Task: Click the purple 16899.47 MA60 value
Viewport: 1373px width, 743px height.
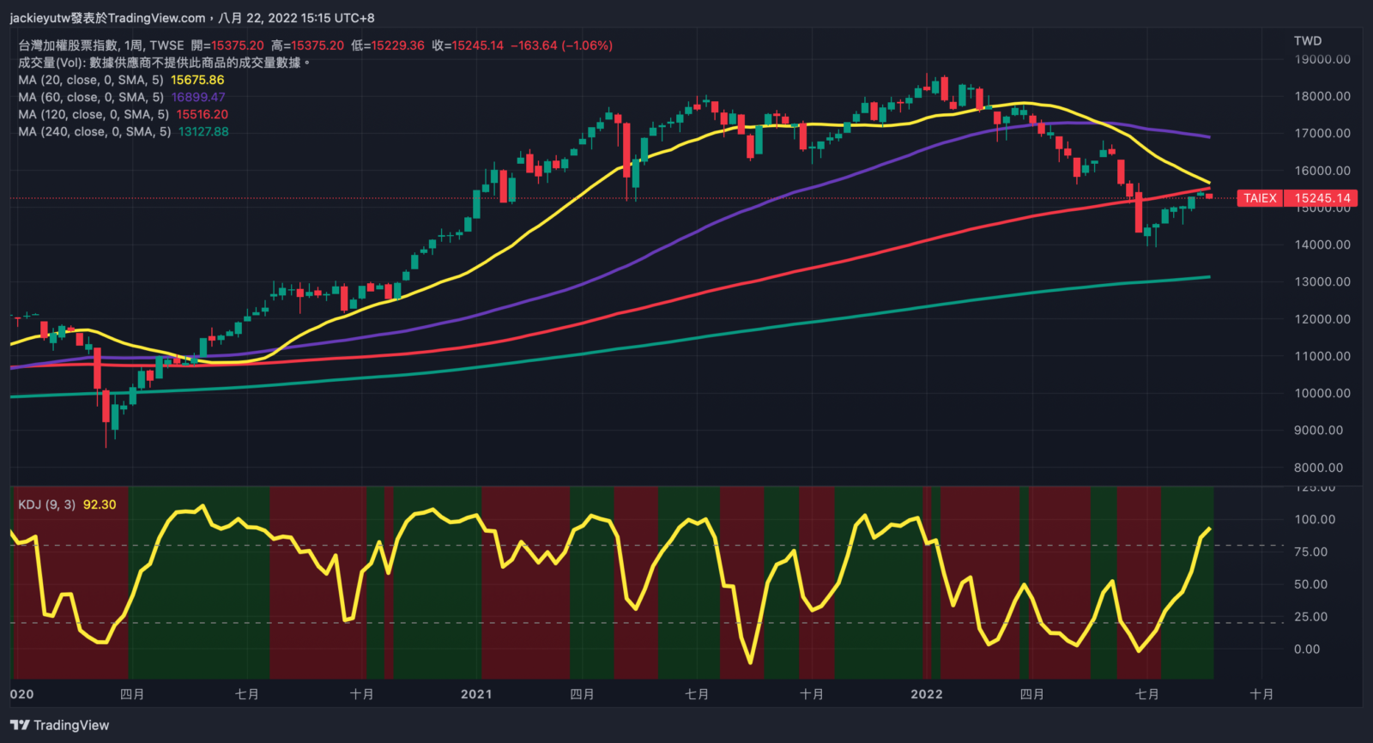Action: pos(198,97)
